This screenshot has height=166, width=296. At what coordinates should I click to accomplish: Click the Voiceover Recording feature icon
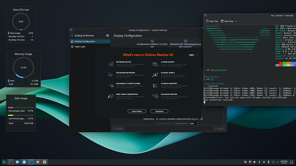tap(111, 75)
